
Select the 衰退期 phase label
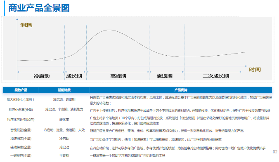pos(164,76)
